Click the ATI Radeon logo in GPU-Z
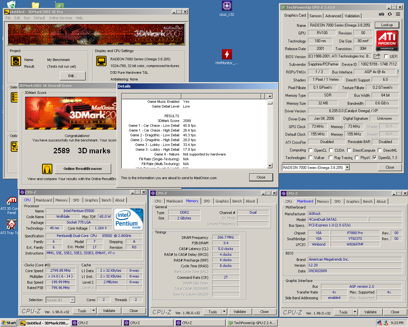 point(387,40)
